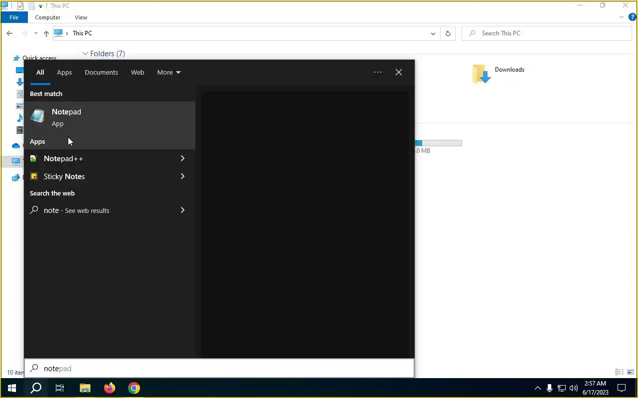The image size is (638, 398).
Task: Expand the More filter dropdown
Action: coord(169,72)
